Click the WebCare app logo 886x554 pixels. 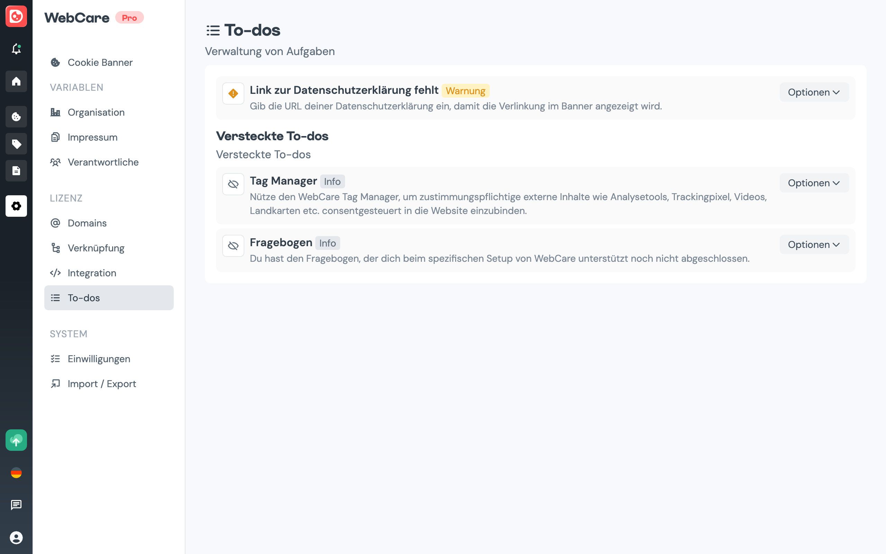coord(16,16)
